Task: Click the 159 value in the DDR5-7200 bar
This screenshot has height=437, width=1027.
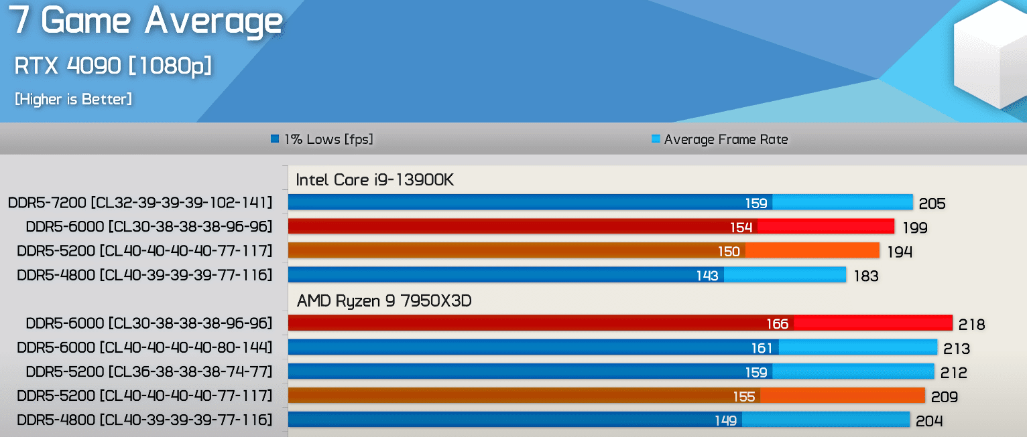Action: pyautogui.click(x=756, y=203)
